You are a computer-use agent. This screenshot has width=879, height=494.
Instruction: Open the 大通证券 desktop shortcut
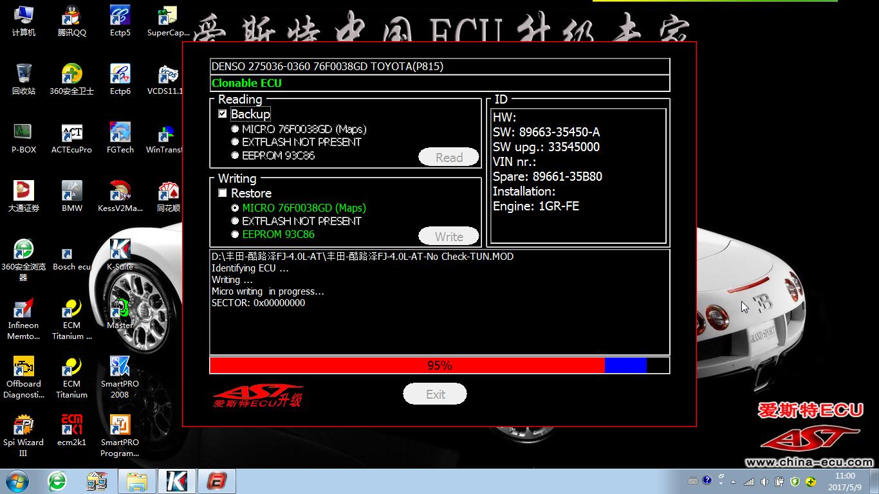click(x=23, y=196)
